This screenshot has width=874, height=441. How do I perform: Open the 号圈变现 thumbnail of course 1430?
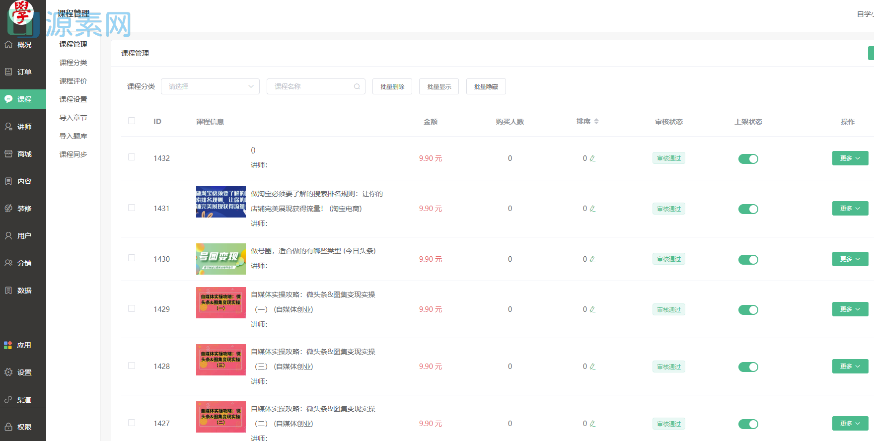[x=221, y=259]
